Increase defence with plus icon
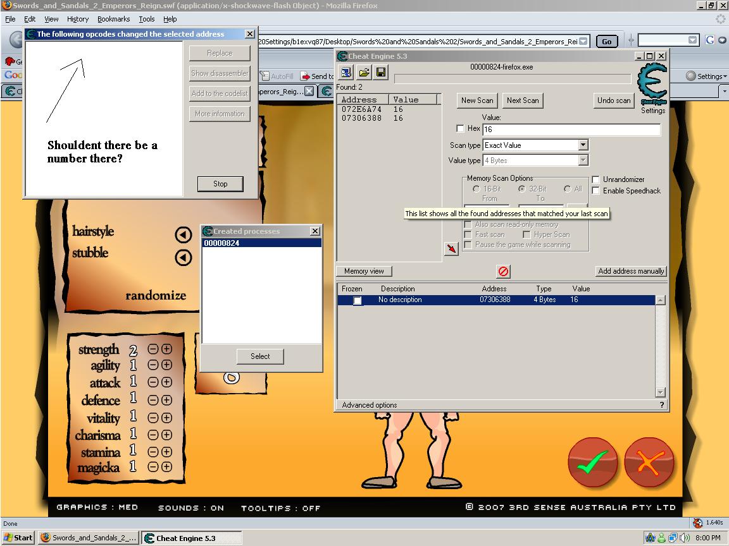Image resolution: width=729 pixels, height=546 pixels. point(167,400)
